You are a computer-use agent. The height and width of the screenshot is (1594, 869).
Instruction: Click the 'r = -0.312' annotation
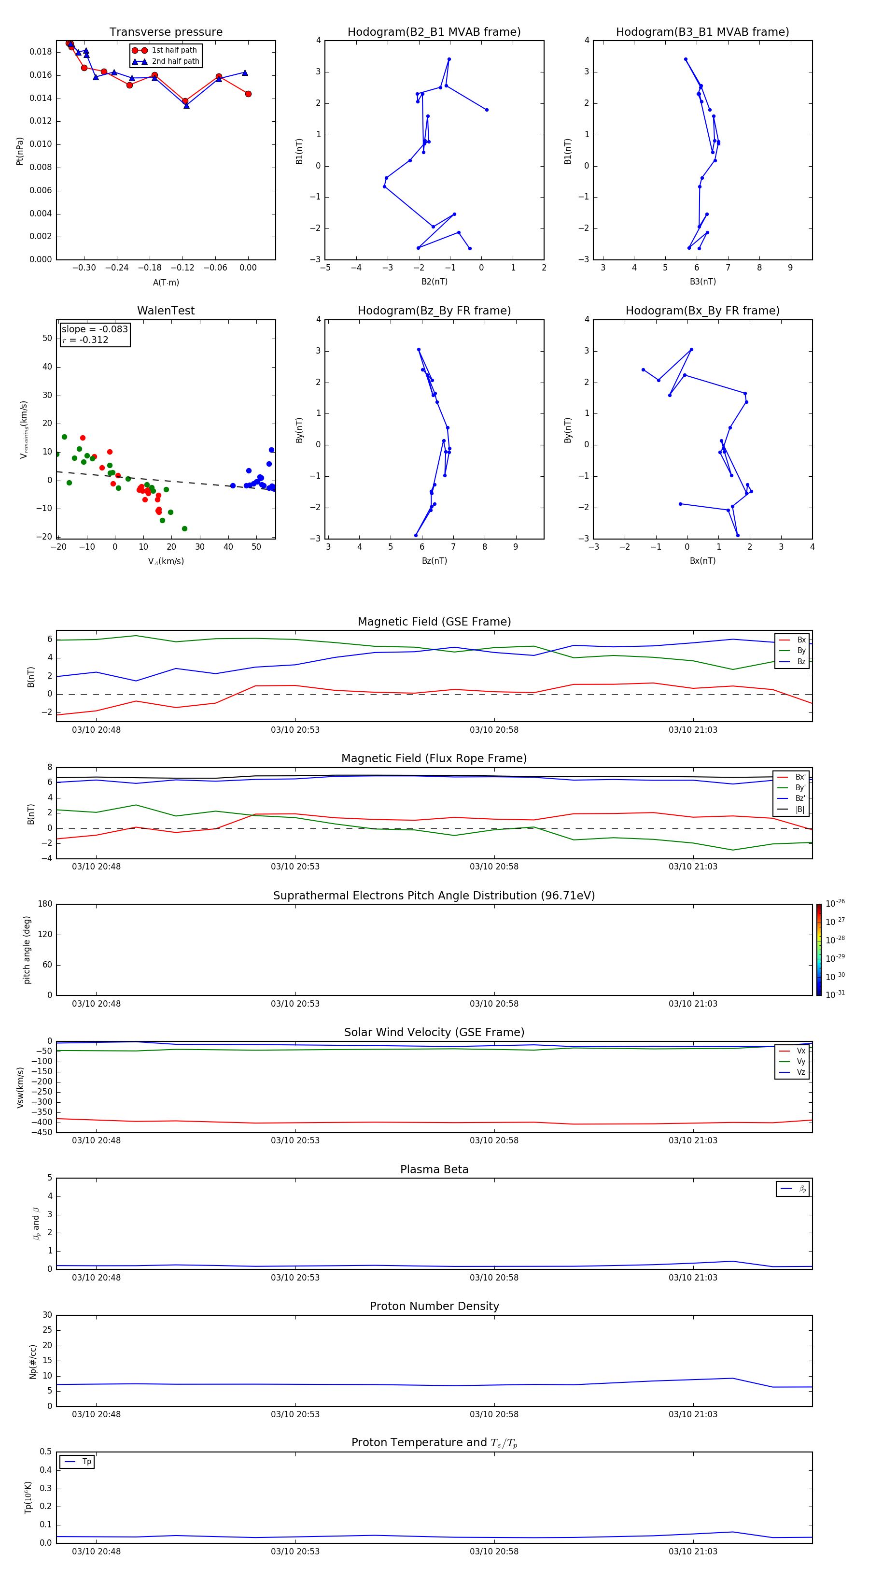pyautogui.click(x=85, y=340)
